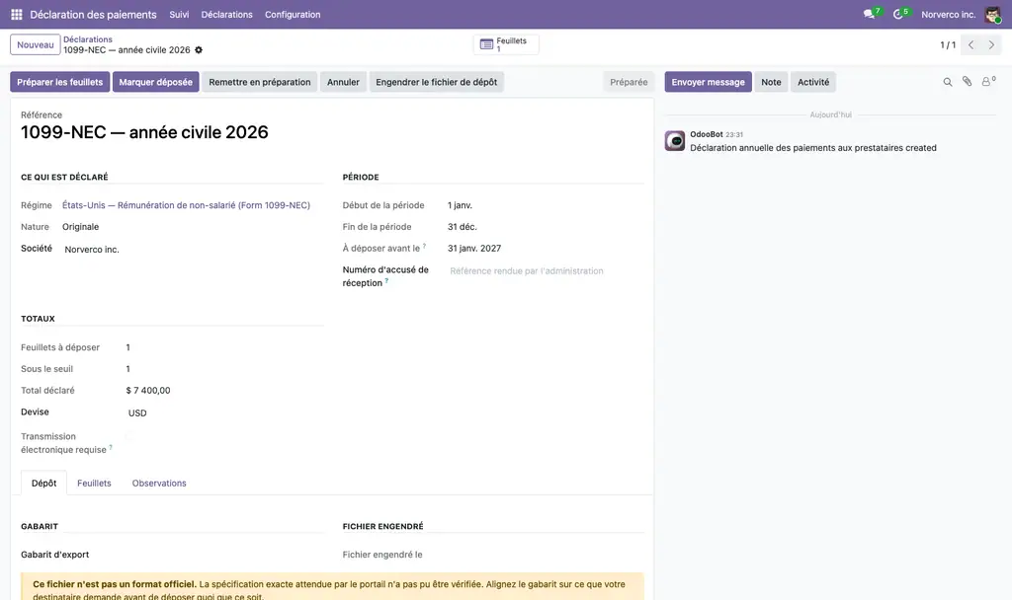Image resolution: width=1012 pixels, height=600 pixels.
Task: Search the chatter messages icon
Action: [x=948, y=82]
